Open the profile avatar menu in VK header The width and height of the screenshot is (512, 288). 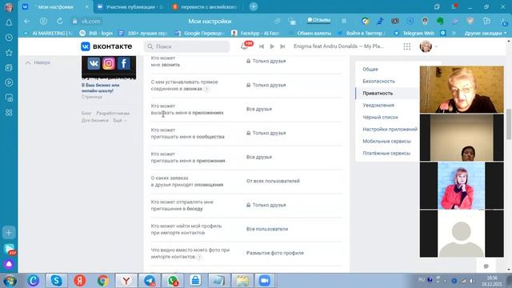(426, 46)
